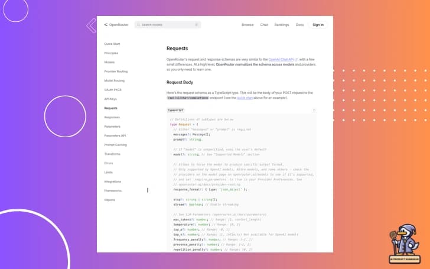Go to Chat in the top navigation
Viewport: 430px width, 269px height.
tap(264, 25)
